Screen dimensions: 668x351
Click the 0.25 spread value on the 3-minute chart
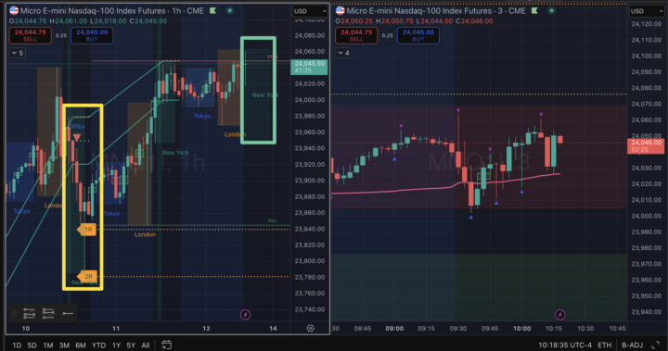coord(387,35)
